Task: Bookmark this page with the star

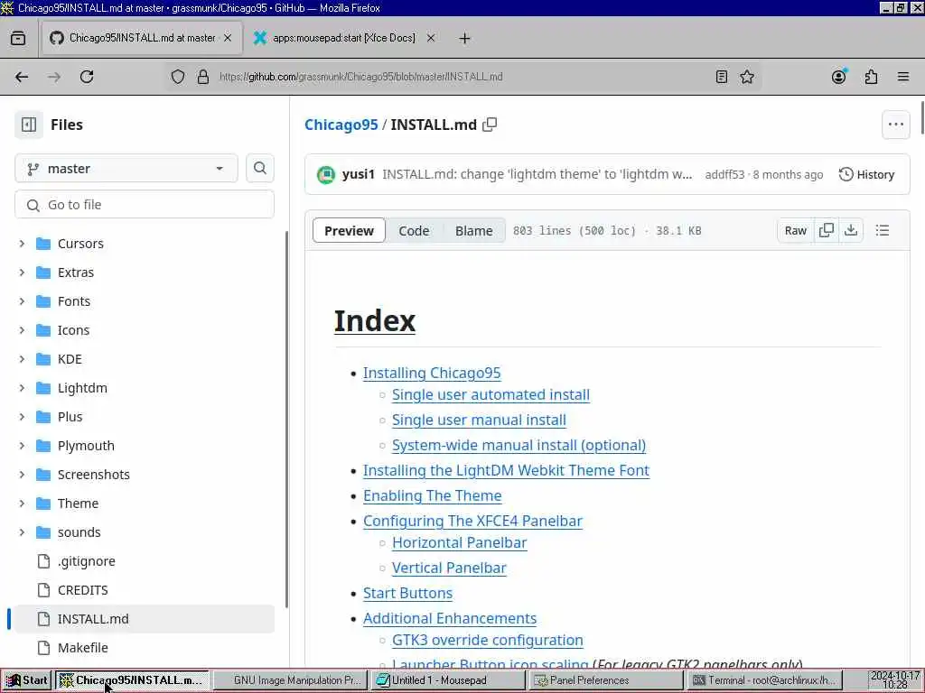Action: (747, 77)
